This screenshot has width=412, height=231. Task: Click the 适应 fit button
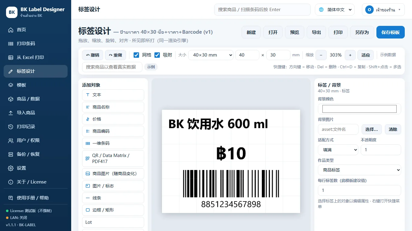pyautogui.click(x=366, y=55)
